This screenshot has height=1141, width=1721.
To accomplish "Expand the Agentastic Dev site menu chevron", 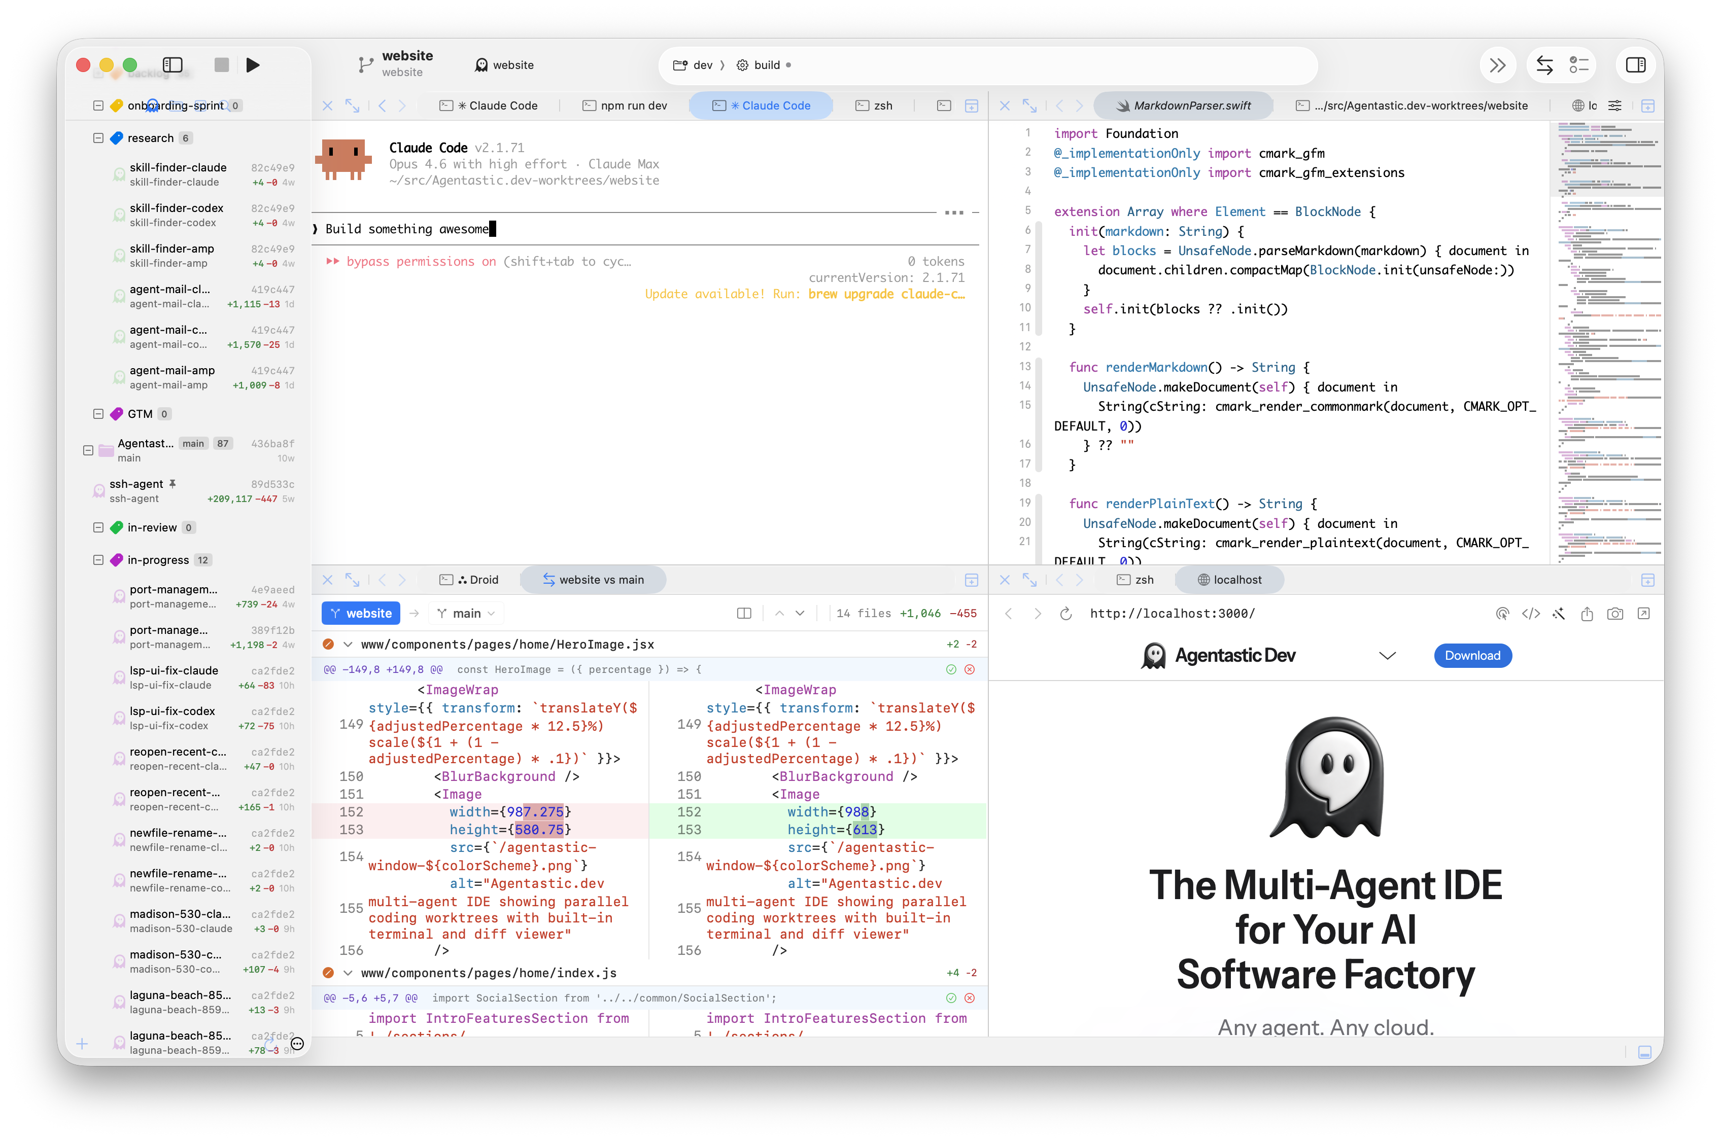I will coord(1387,656).
